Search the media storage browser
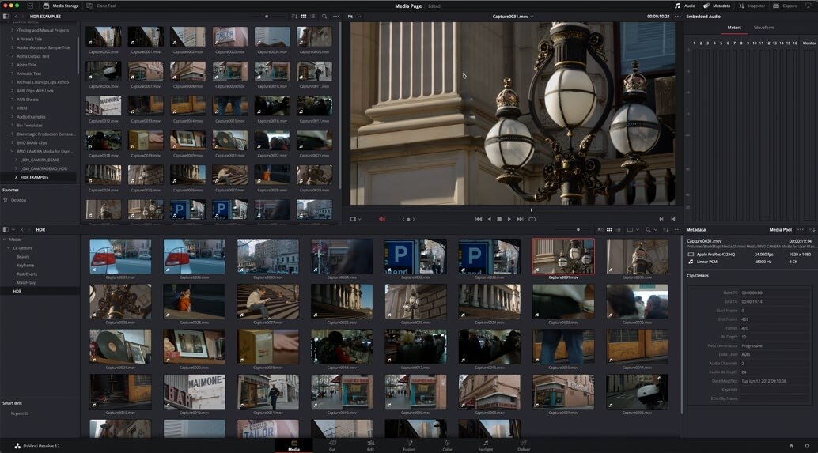The width and height of the screenshot is (818, 453). (x=324, y=17)
